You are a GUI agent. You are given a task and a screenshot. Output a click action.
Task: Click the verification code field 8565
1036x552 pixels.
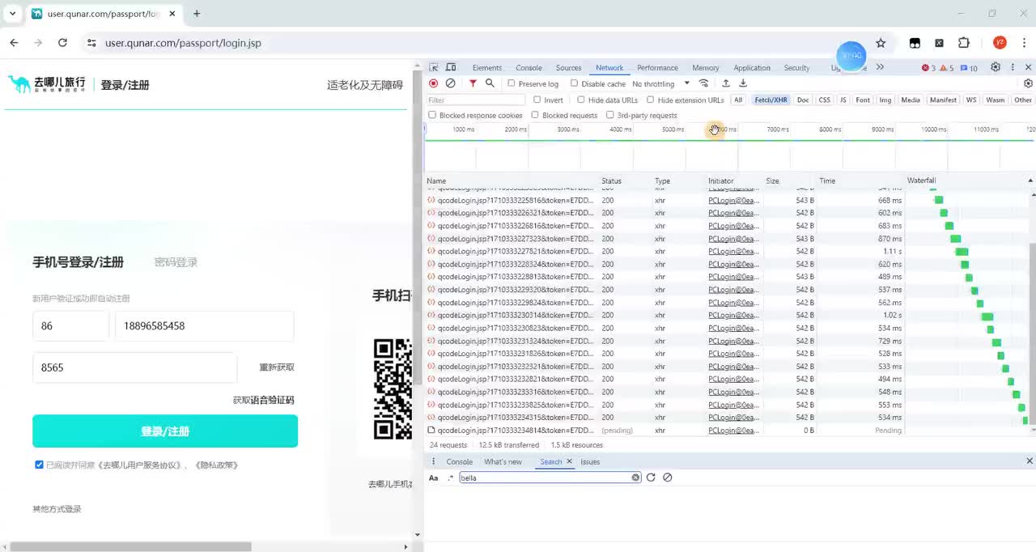pyautogui.click(x=134, y=367)
